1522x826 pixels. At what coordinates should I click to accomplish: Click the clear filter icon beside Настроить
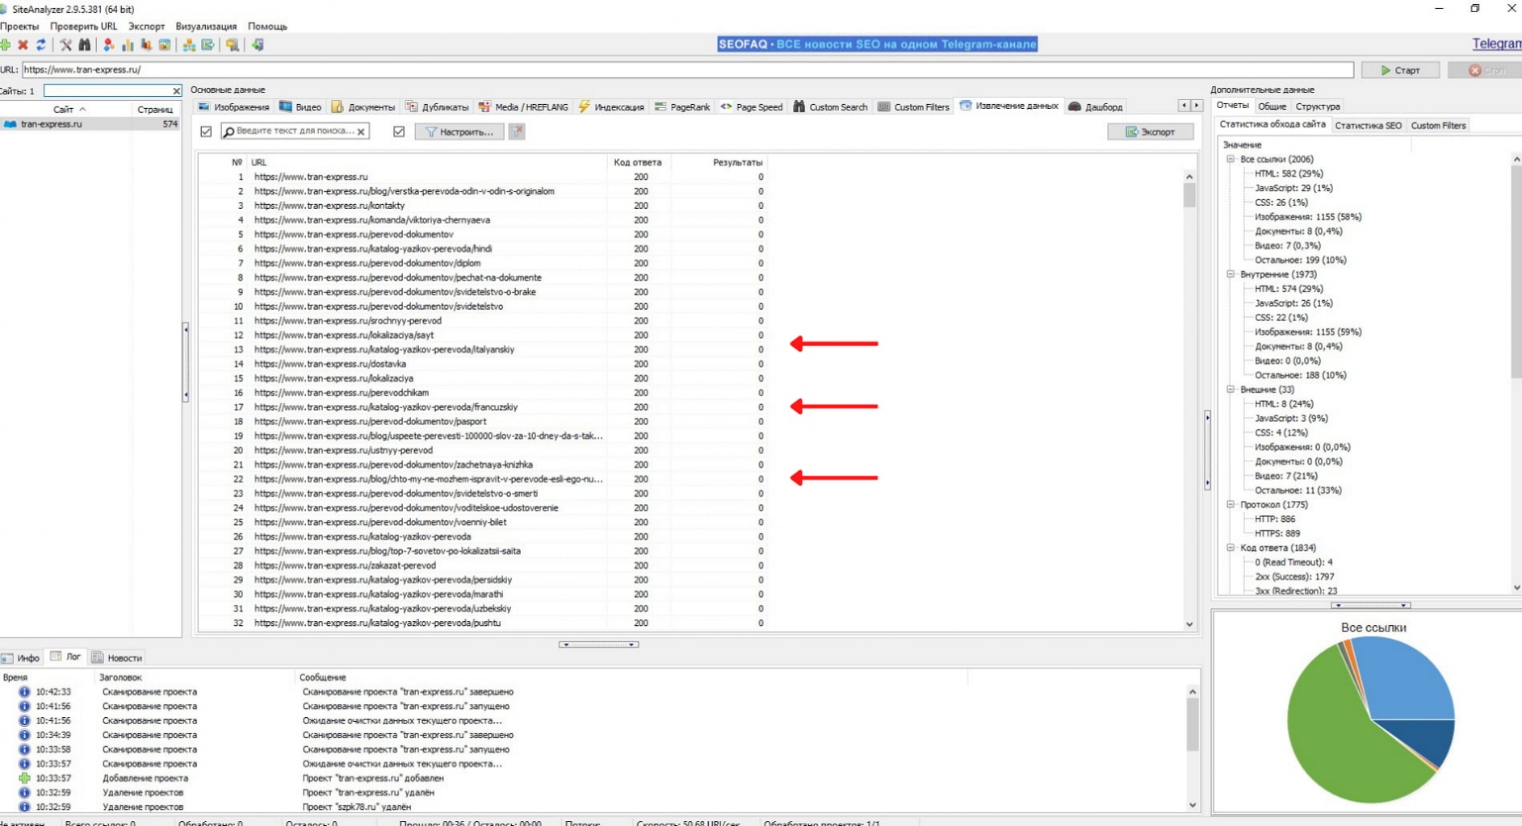click(517, 131)
